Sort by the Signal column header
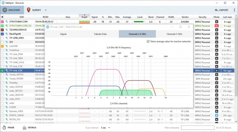Screen dimensions: 238x132 [x=94, y=17]
